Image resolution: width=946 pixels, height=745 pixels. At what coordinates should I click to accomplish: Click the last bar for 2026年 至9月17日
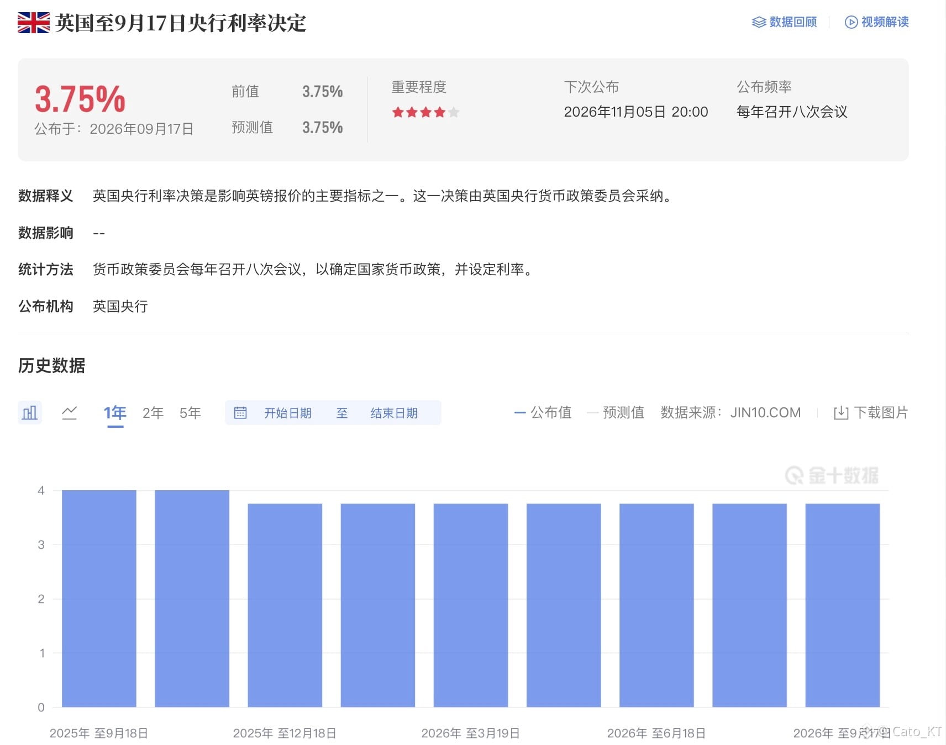[x=843, y=605]
